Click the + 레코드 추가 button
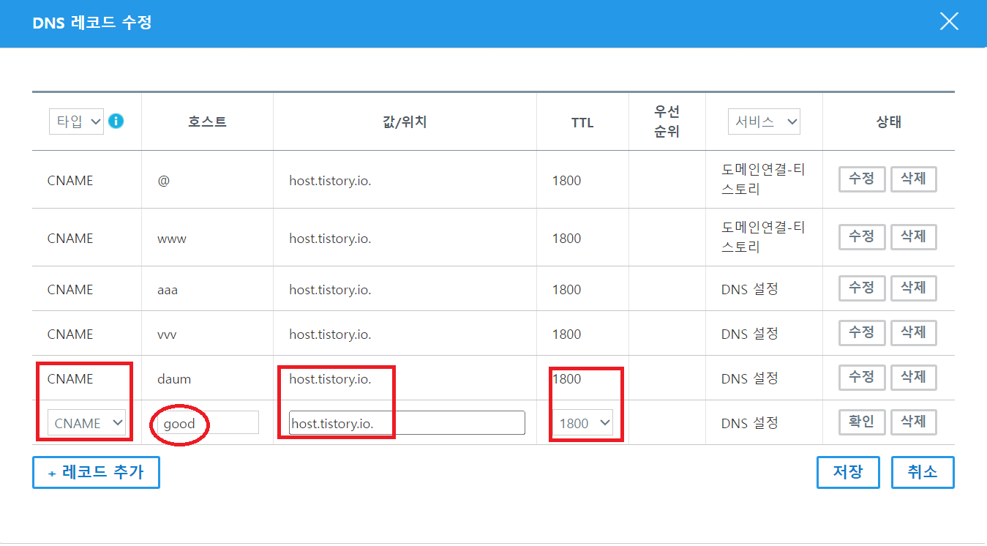Screen dimensions: 987x546 click(x=96, y=472)
